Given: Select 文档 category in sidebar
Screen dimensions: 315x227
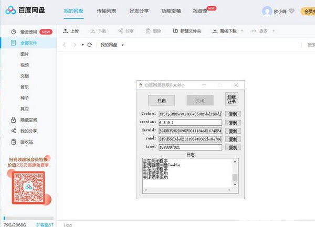Looking at the screenshot, I should click(x=25, y=76).
